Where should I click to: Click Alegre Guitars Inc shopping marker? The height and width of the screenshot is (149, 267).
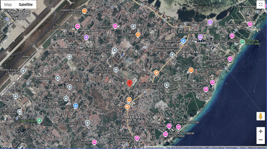point(76,106)
